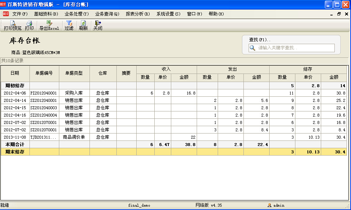
Task: Click the 日期 column header
Action: pos(15,73)
